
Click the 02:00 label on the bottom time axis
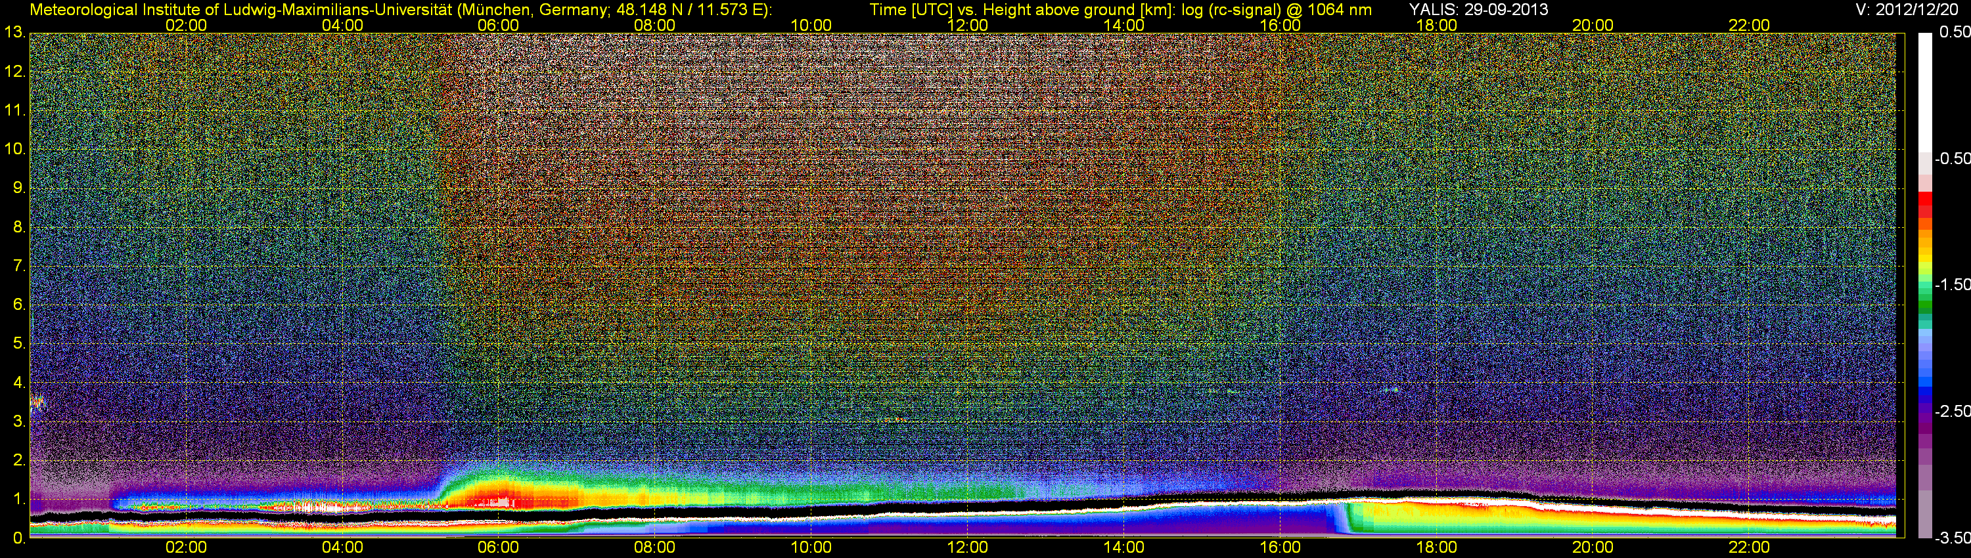pyautogui.click(x=186, y=547)
